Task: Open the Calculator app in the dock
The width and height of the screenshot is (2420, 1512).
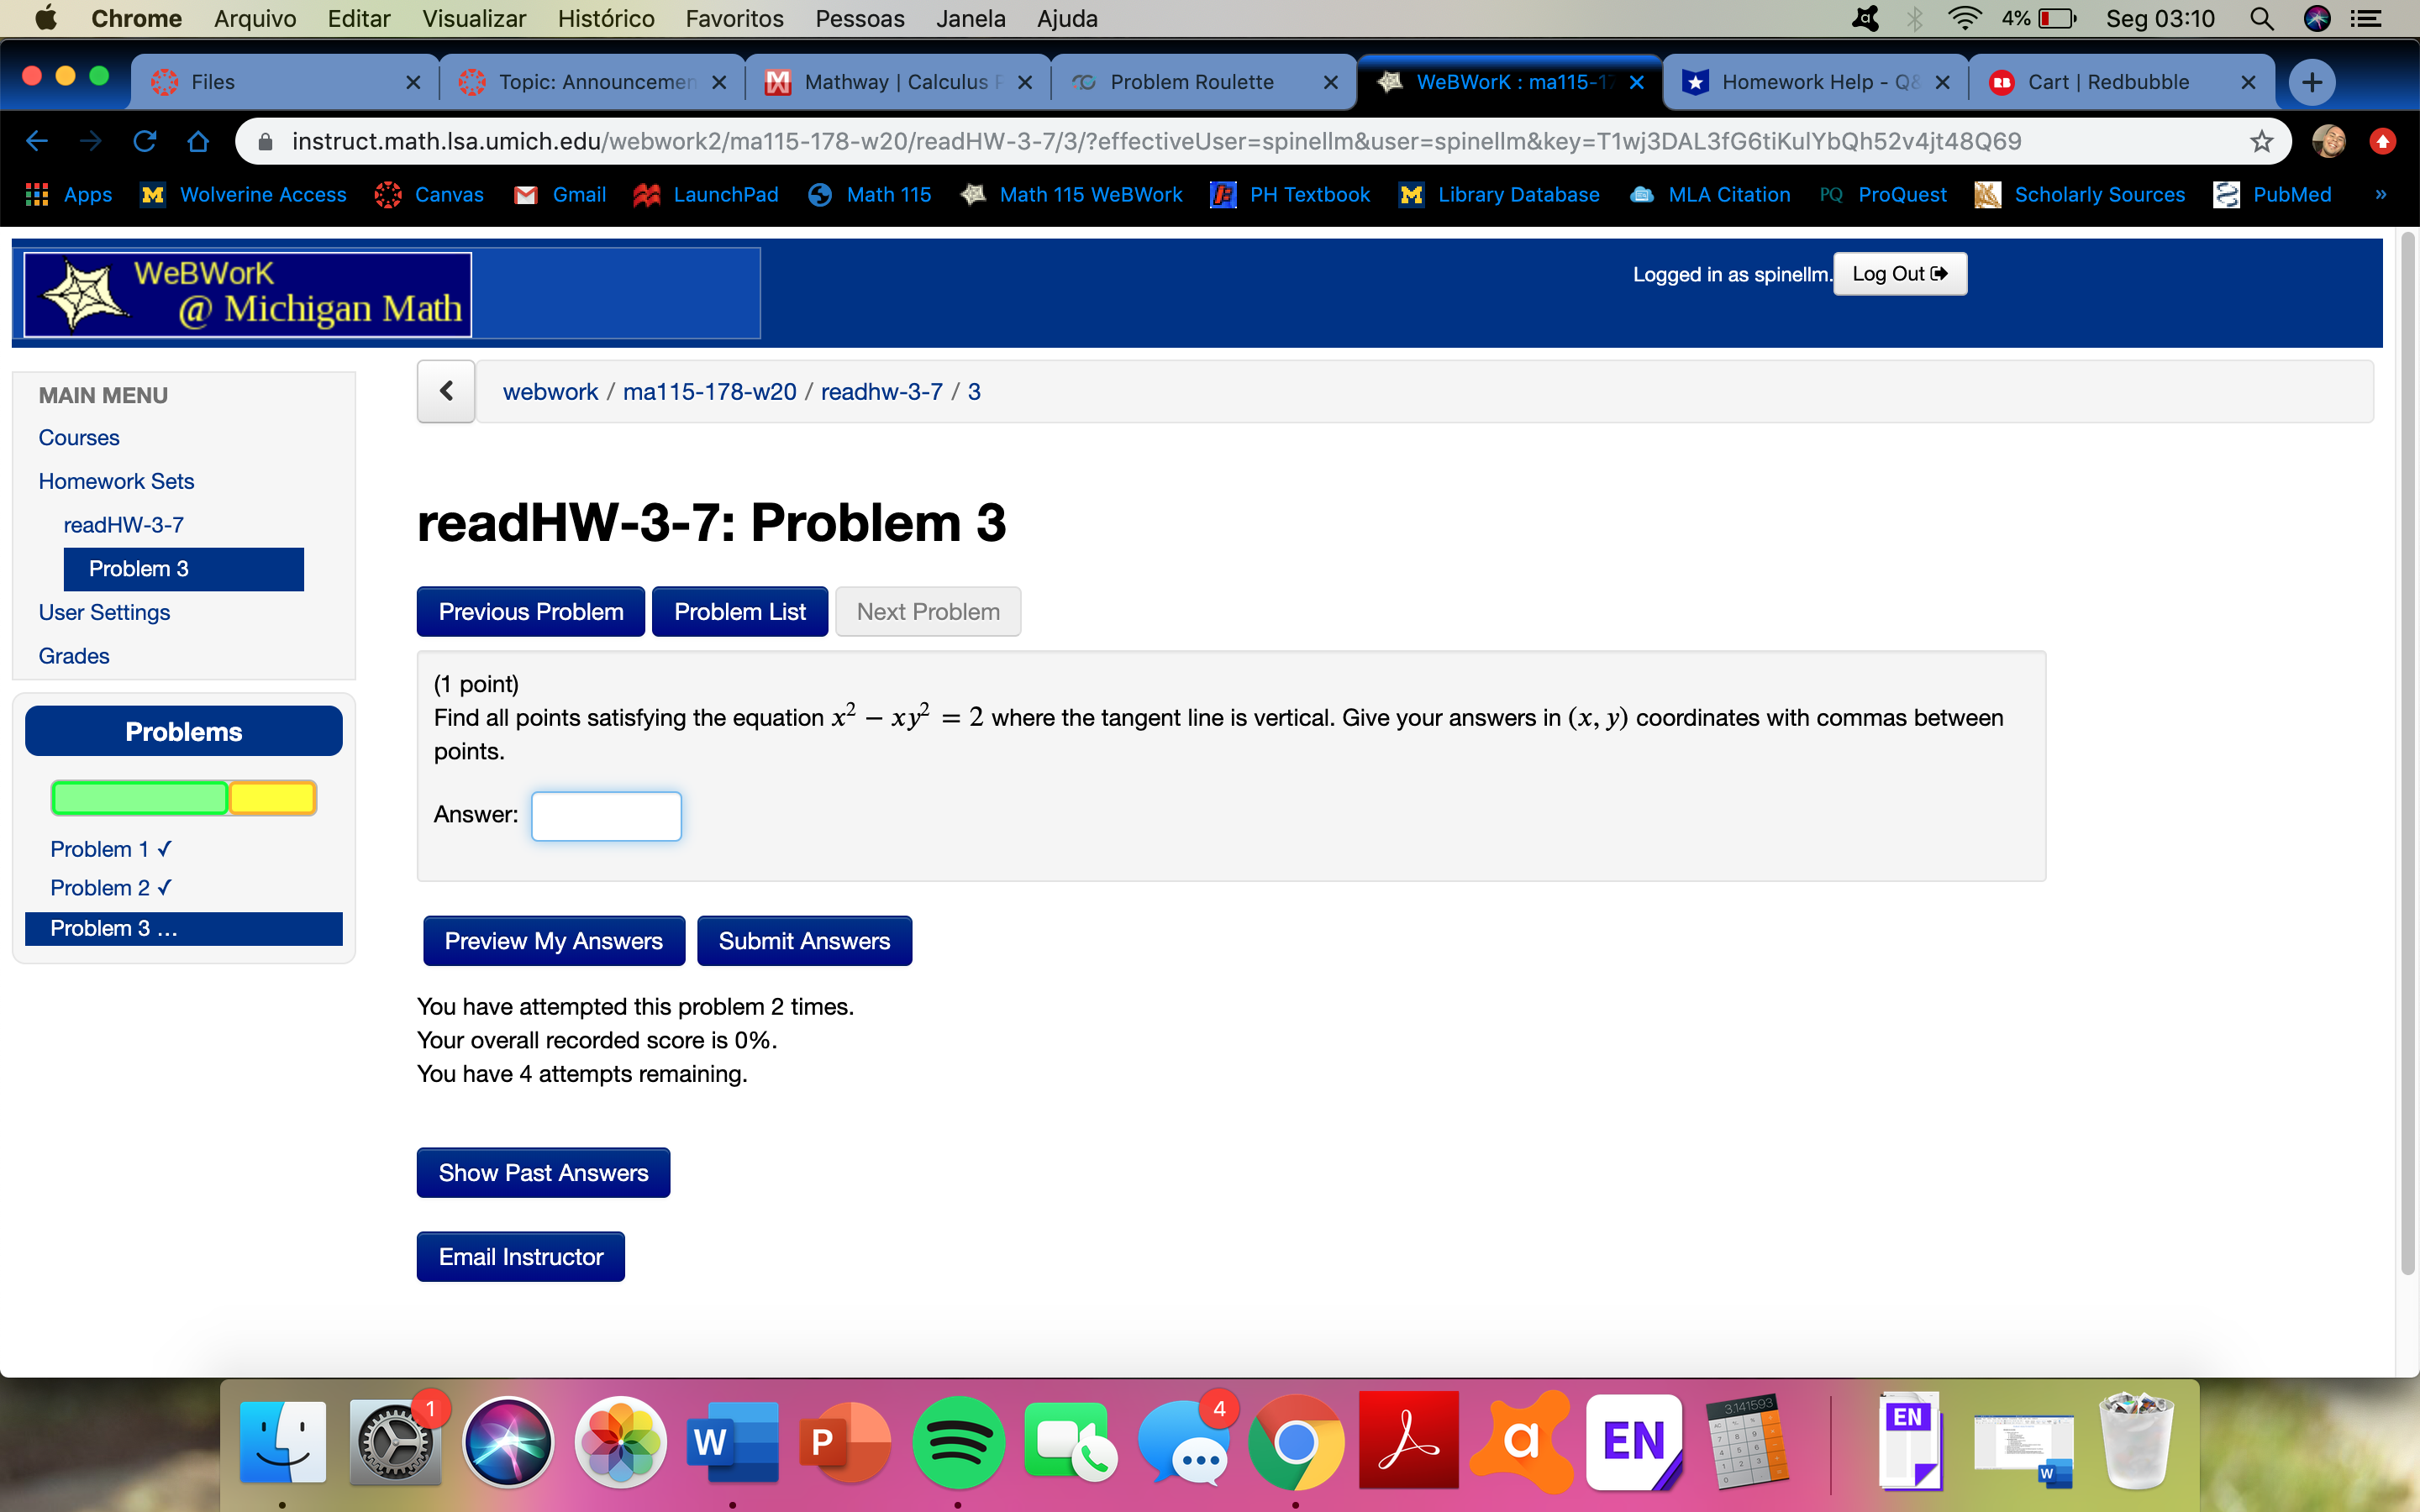Action: coord(1746,1441)
